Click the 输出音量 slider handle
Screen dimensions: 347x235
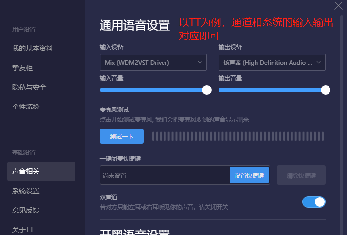coord(326,90)
